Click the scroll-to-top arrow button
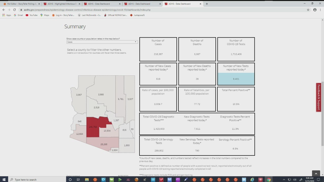The width and height of the screenshot is (324, 182). coord(316,173)
